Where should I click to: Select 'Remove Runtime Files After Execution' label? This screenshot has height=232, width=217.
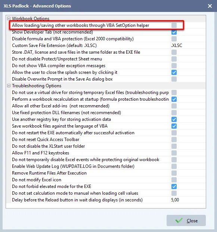[49, 173]
